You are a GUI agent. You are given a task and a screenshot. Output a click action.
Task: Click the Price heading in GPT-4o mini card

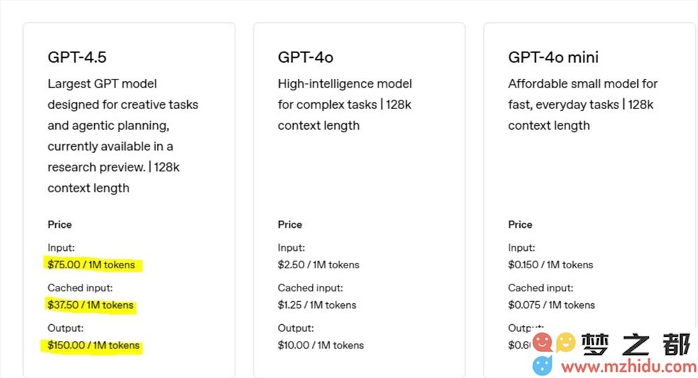pyautogui.click(x=520, y=225)
